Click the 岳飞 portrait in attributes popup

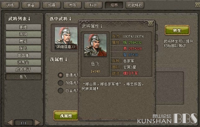95,45
